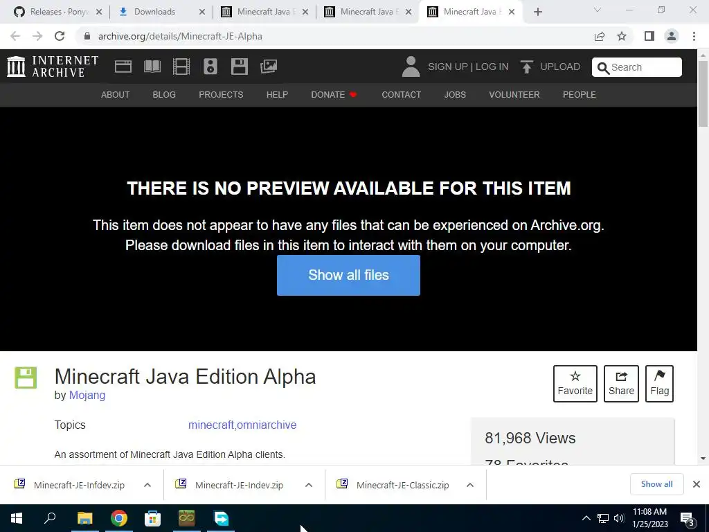The image size is (709, 532).
Task: Open the VOLUNTEER menu item
Action: click(514, 94)
